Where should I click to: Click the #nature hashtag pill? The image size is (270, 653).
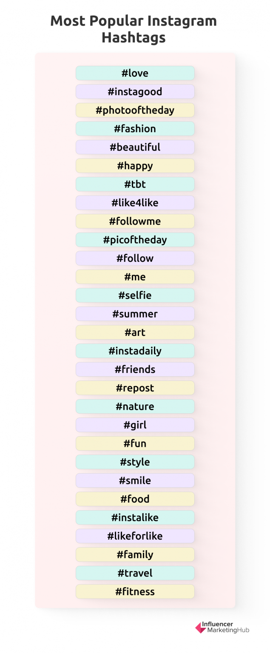[135, 406]
